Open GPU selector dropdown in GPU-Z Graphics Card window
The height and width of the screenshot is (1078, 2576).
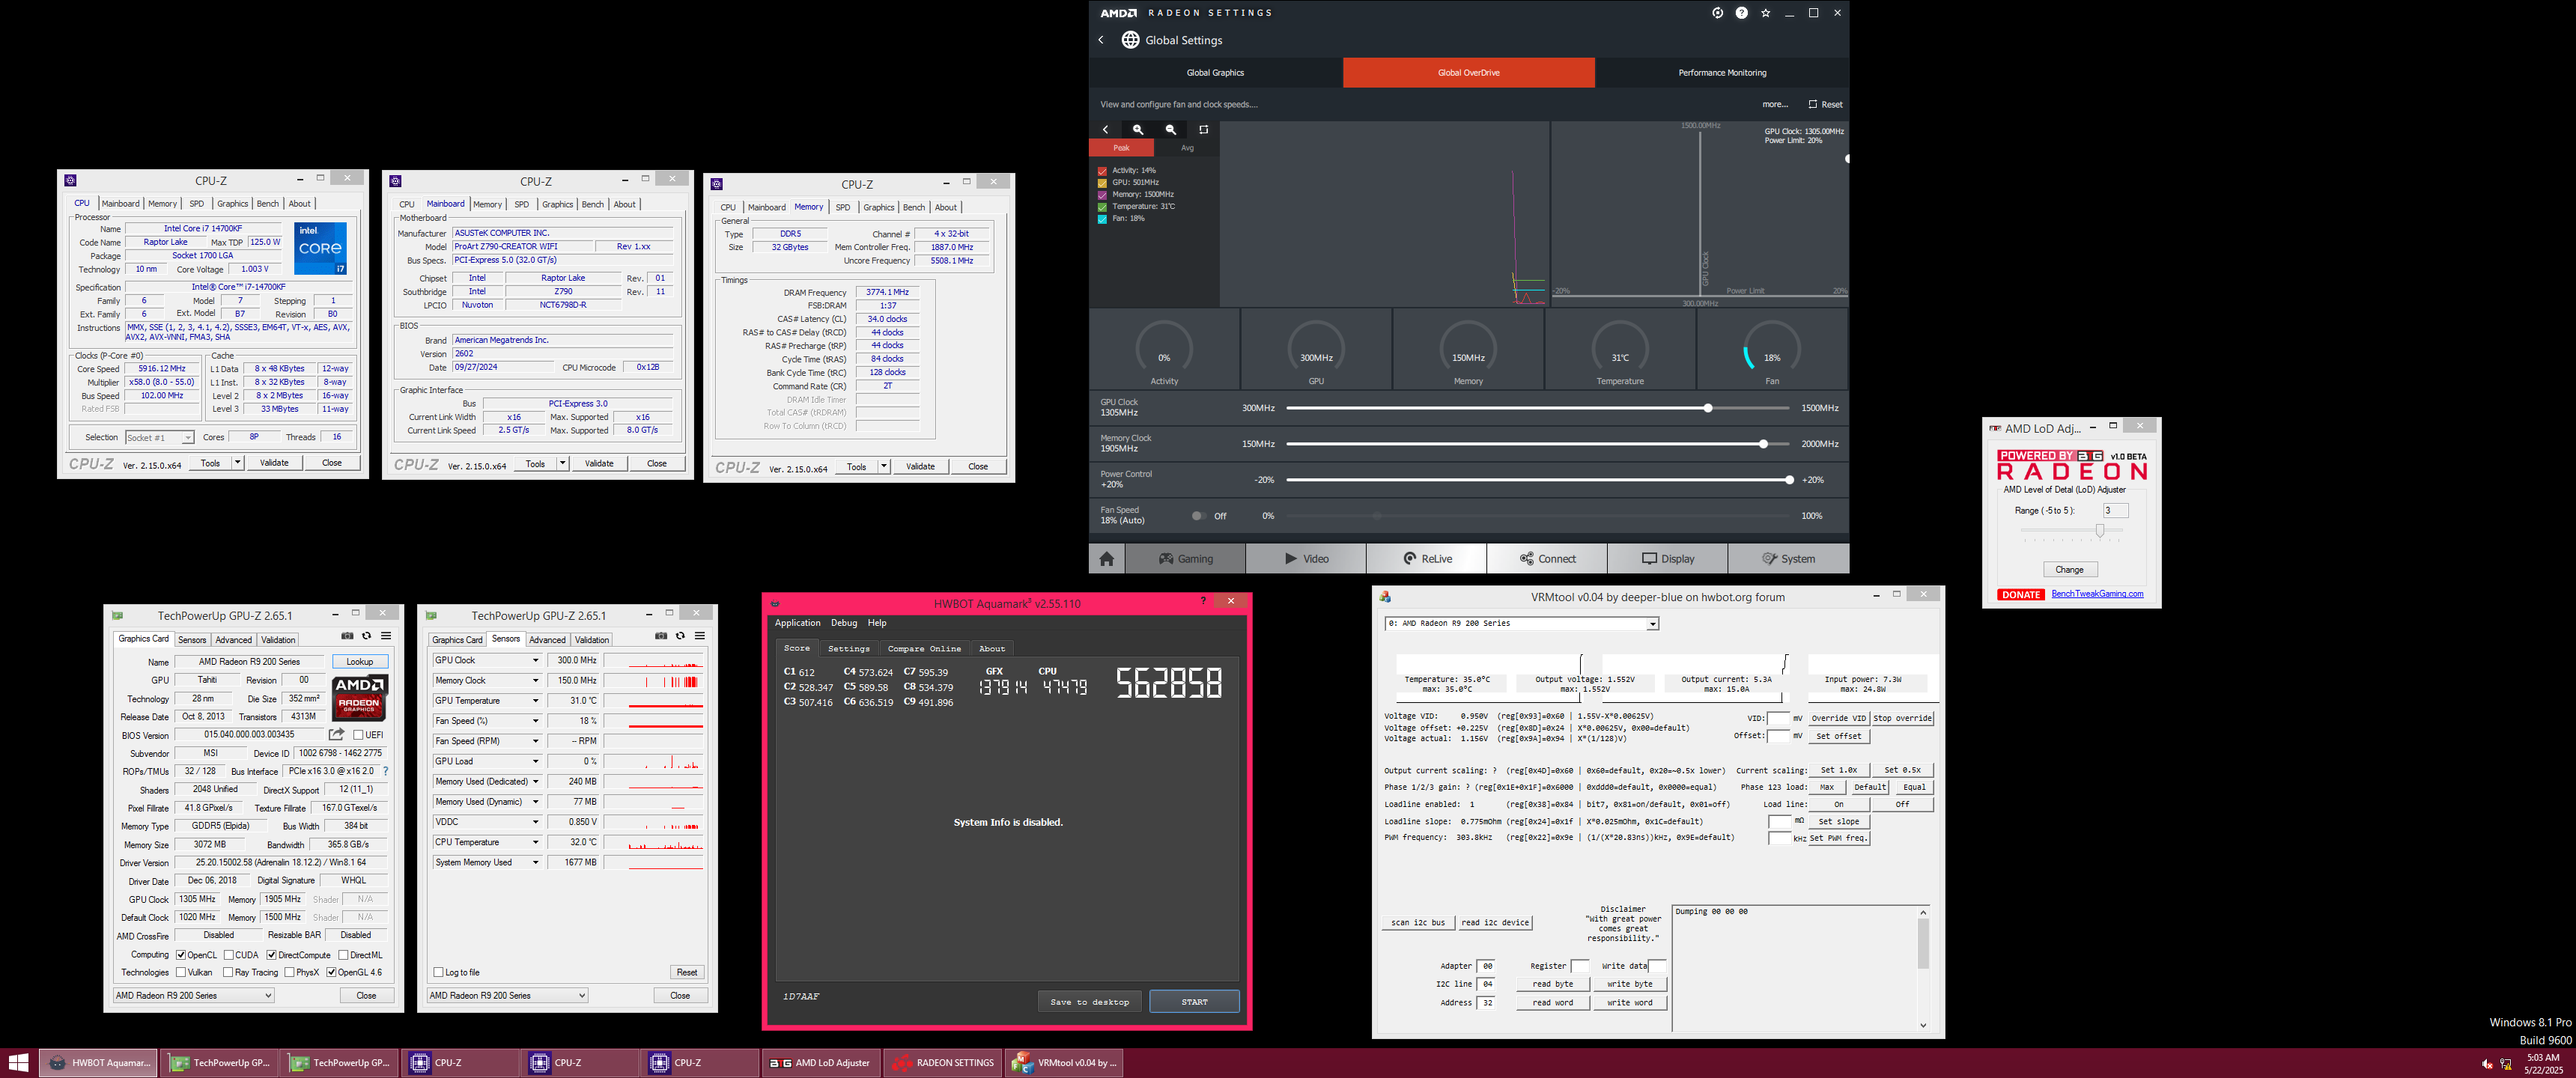[194, 995]
